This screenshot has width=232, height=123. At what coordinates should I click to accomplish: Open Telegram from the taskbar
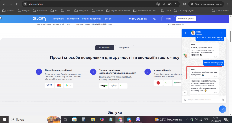129,119
